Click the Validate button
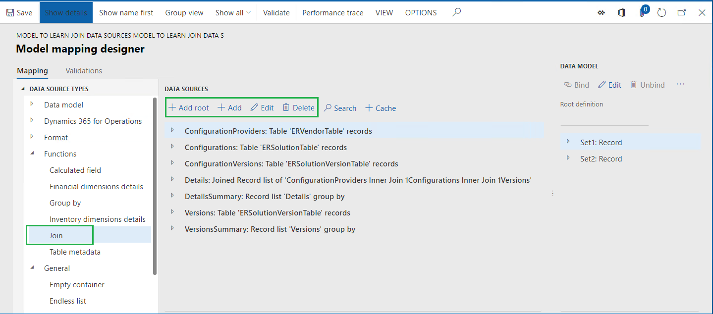Image resolution: width=713 pixels, height=314 pixels. point(276,13)
